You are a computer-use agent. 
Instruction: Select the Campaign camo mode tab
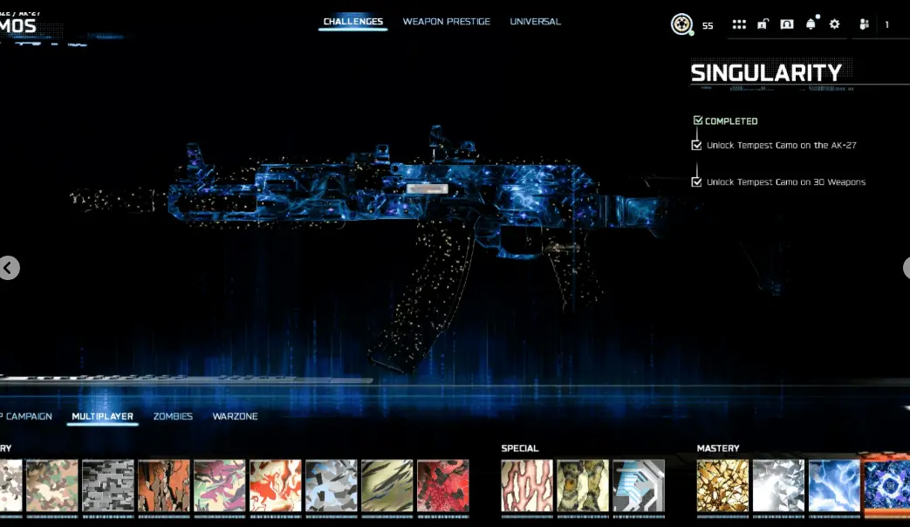pos(26,416)
